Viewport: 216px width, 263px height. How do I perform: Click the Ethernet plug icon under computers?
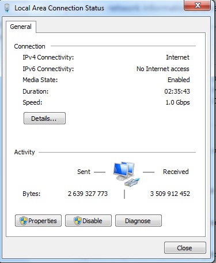click(132, 182)
